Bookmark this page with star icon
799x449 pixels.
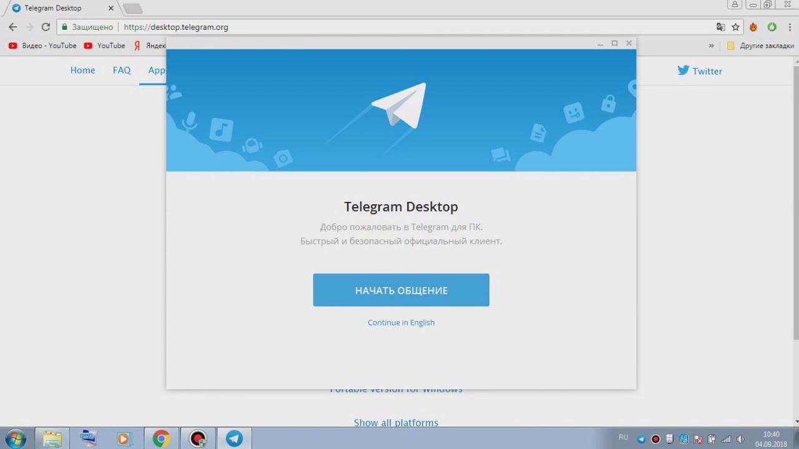click(x=735, y=27)
